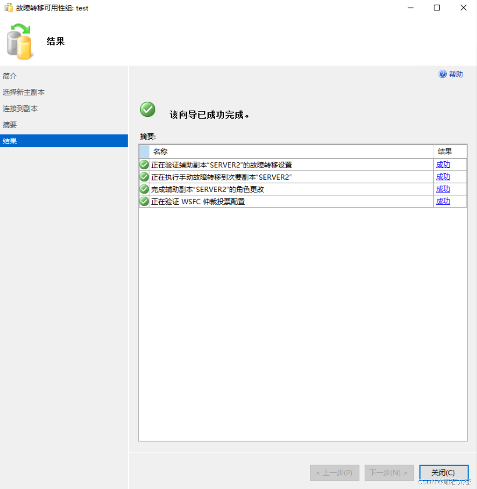Image resolution: width=477 pixels, height=489 pixels.
Task: Open the Help (帮助) via its question mark icon
Action: [x=442, y=74]
